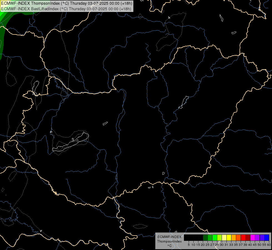Viewport: 272px width, 250px height.
Task: Click the legend's ThompsonIndex label
Action: [x=169, y=241]
